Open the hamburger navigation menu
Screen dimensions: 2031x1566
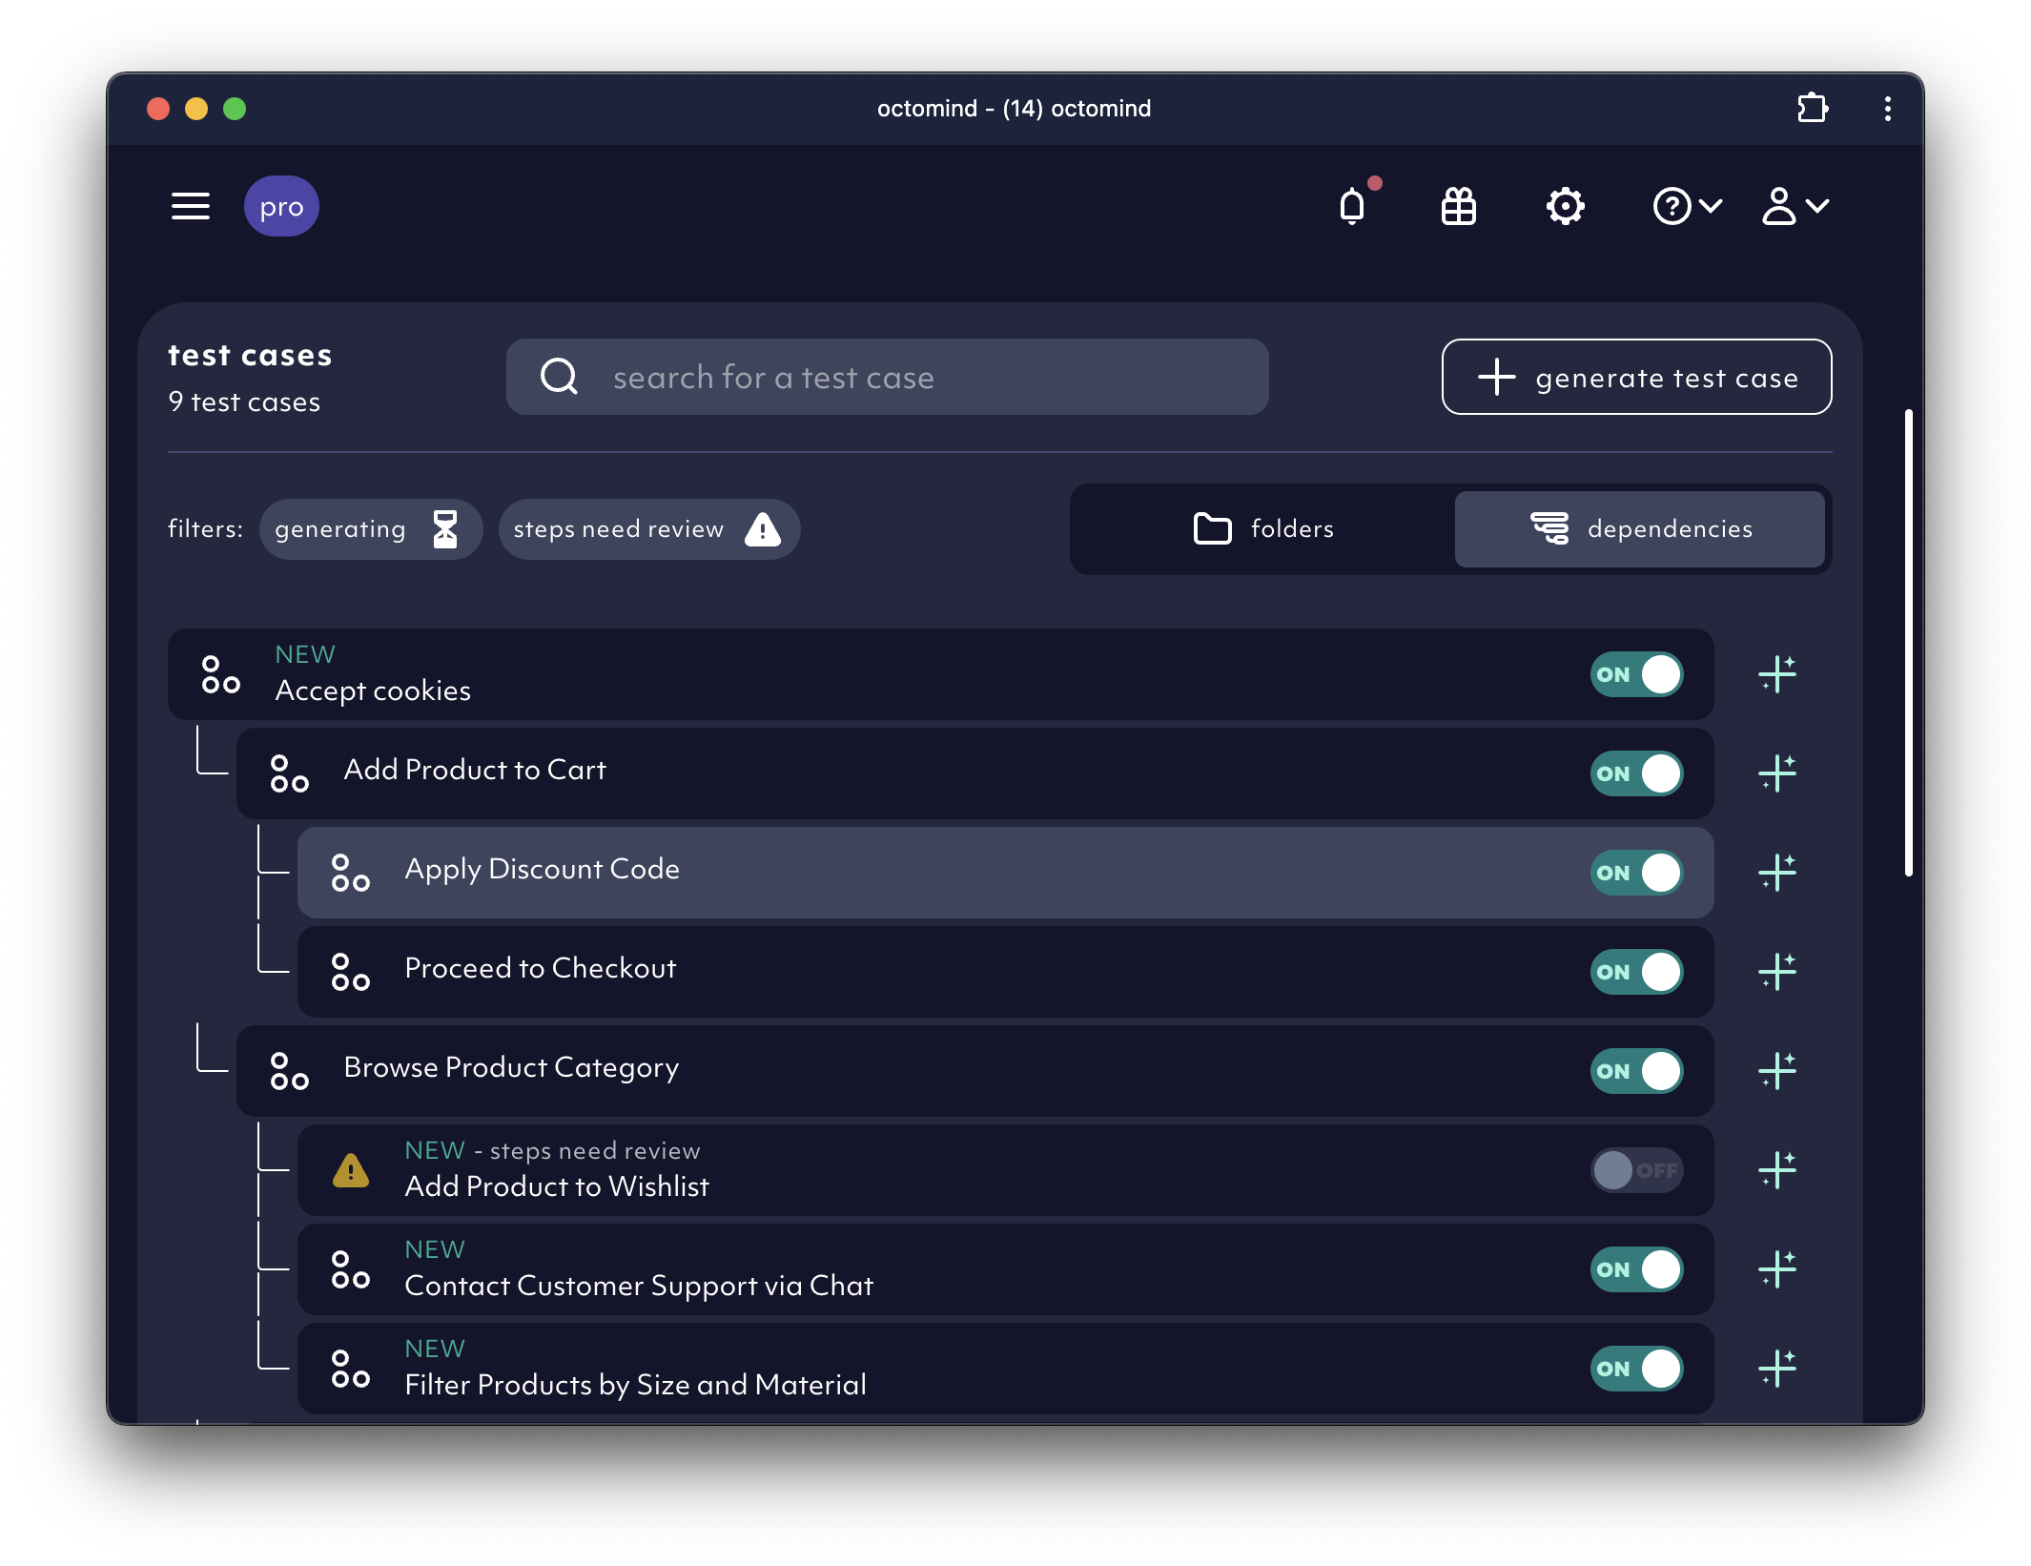pyautogui.click(x=190, y=206)
